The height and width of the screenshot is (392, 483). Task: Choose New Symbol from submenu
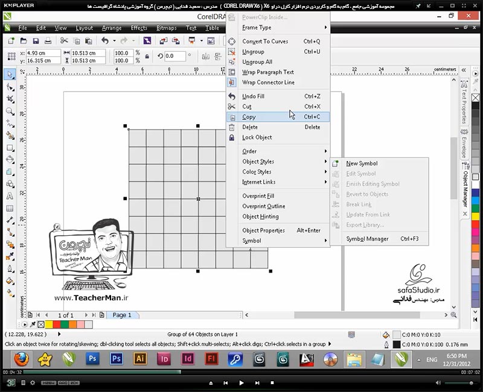coord(380,163)
